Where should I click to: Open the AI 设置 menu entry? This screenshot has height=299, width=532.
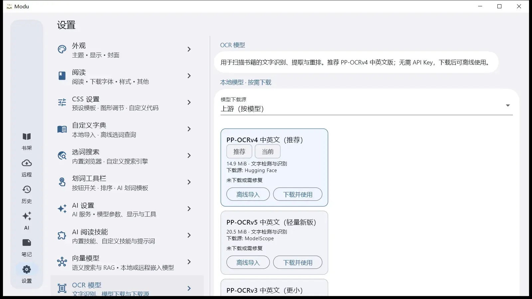(127, 209)
